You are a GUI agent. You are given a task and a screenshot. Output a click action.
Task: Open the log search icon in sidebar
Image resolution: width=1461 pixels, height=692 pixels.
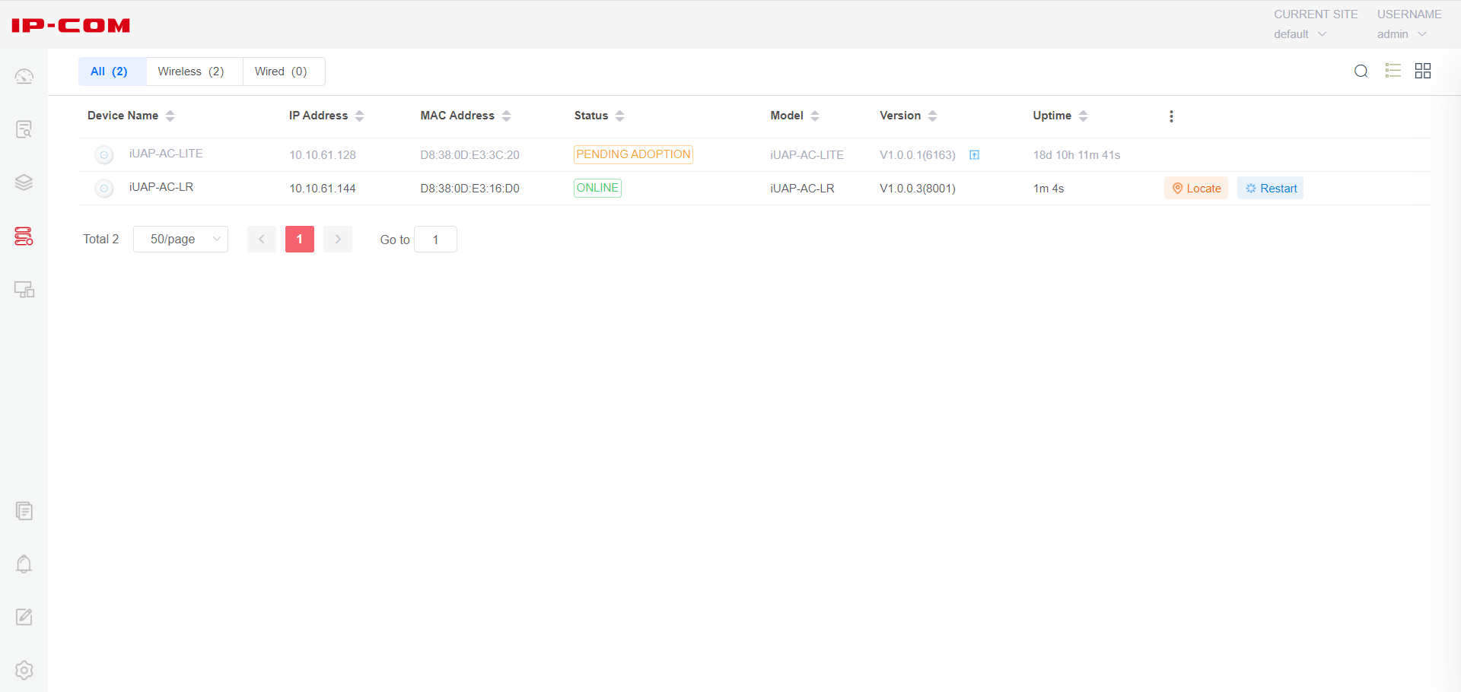tap(24, 129)
